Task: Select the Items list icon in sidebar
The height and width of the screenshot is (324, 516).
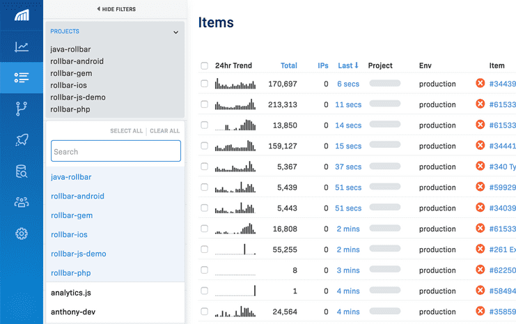Action: click(22, 78)
